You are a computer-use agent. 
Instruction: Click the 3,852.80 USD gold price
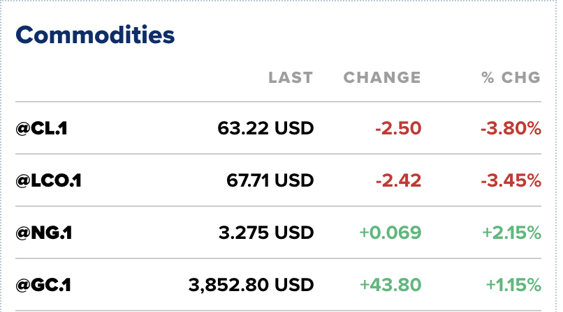click(251, 285)
